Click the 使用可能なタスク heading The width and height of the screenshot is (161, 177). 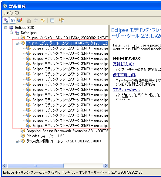pyautogui.click(x=127, y=59)
